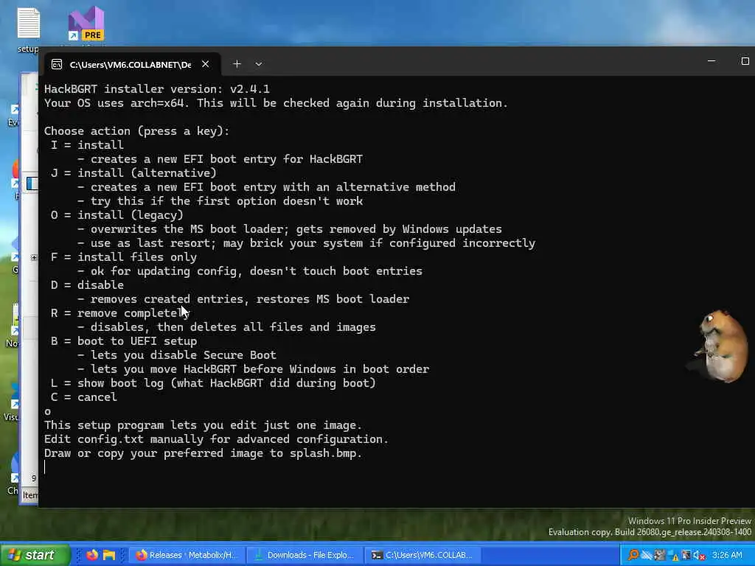Open the Start menu
This screenshot has height=566, width=755.
click(x=35, y=555)
